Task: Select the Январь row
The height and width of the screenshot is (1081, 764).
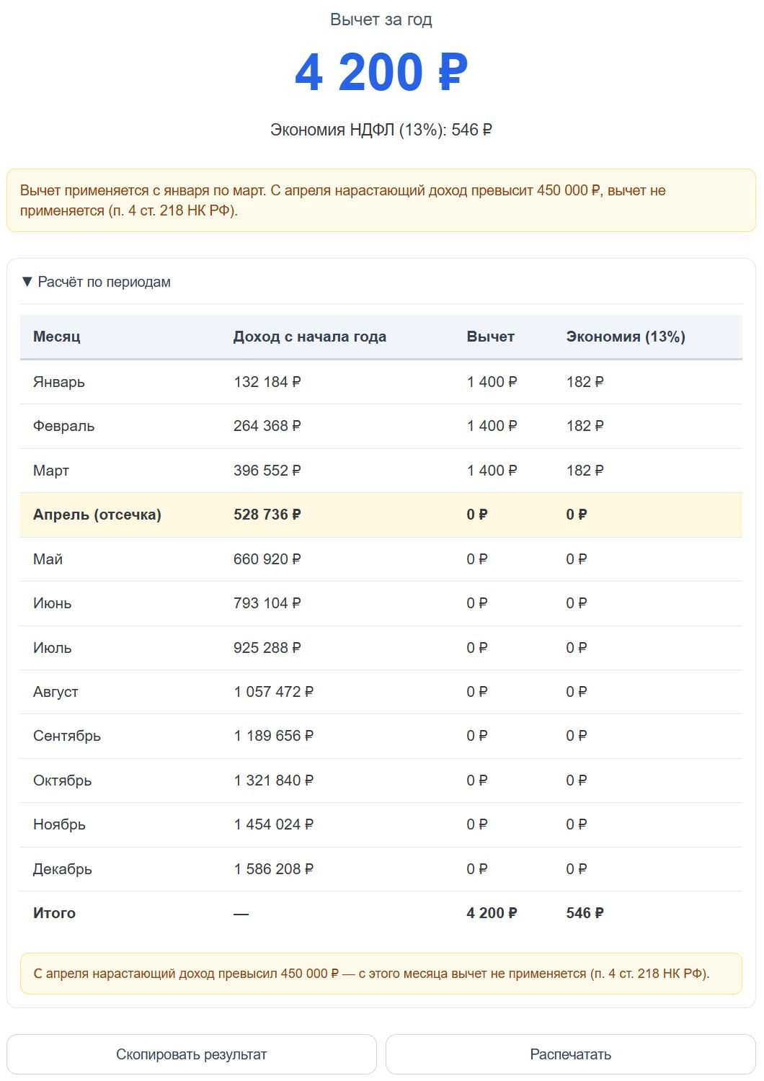Action: pos(381,382)
